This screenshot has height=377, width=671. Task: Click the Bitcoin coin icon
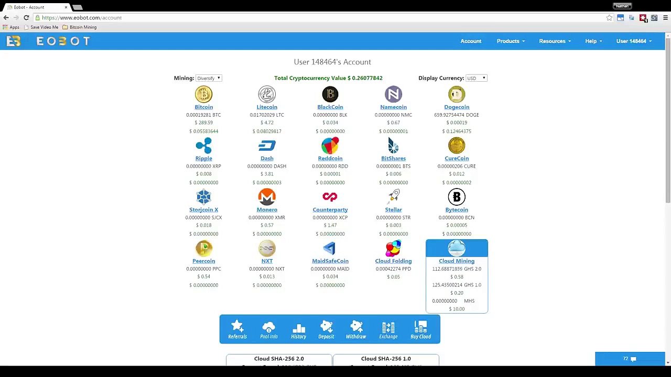point(203,94)
